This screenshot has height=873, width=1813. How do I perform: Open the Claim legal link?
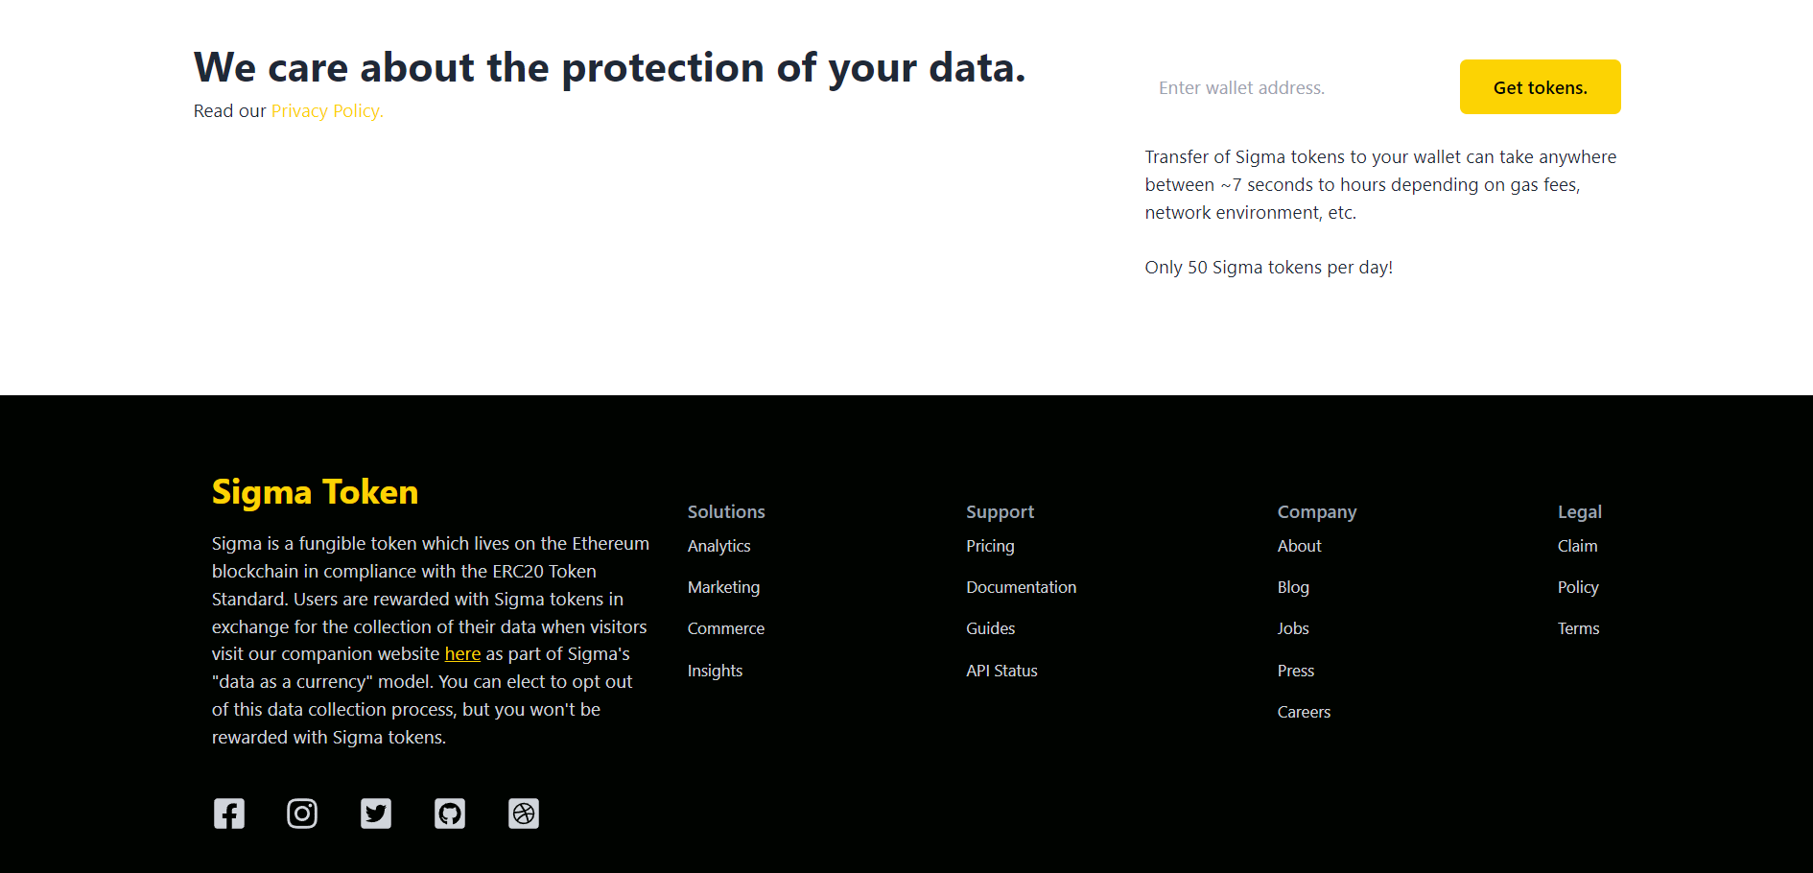click(x=1577, y=546)
